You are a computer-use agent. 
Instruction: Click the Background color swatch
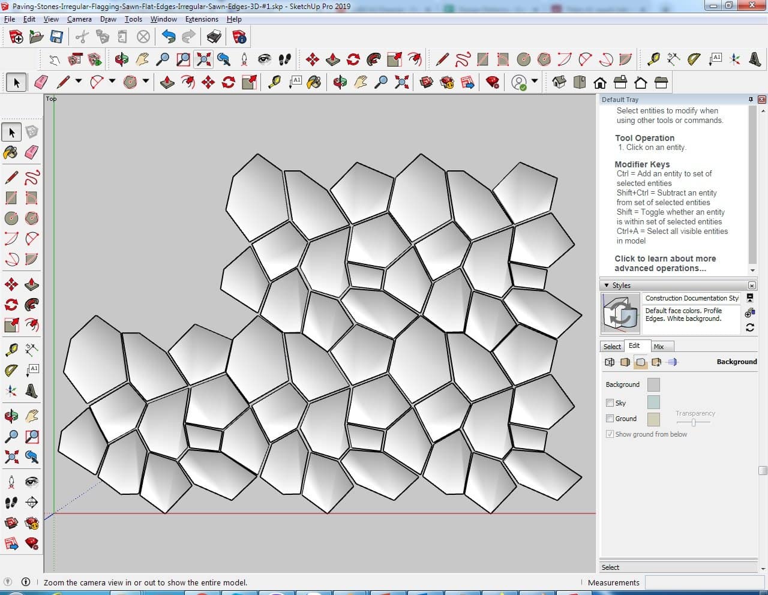coord(653,384)
